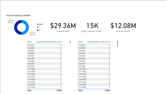Click the left table's vertical scrollbar

point(70,42)
